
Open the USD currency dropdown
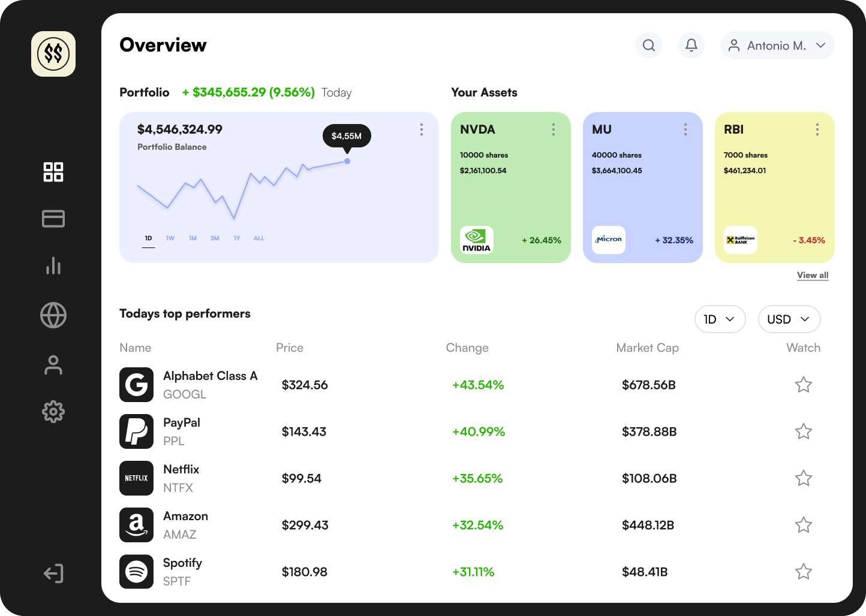point(789,319)
